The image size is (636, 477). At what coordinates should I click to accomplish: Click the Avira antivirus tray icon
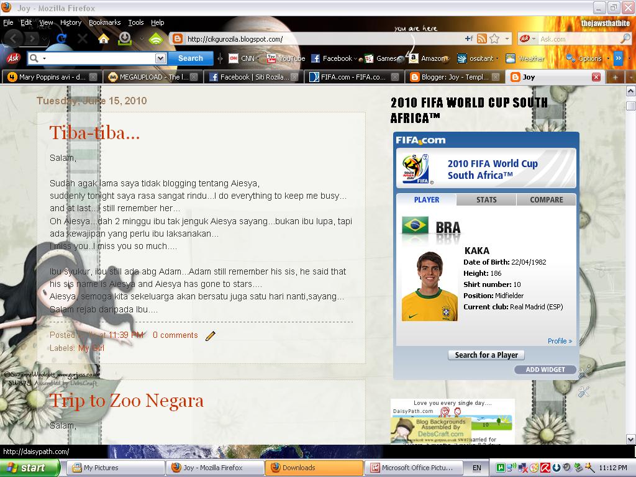[545, 468]
